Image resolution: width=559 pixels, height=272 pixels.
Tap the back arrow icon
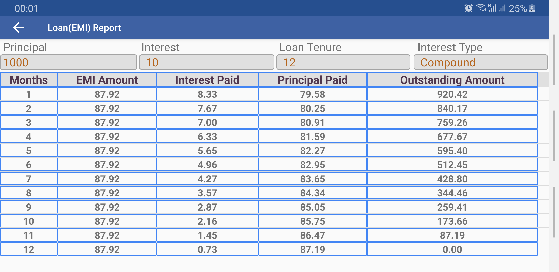click(19, 27)
